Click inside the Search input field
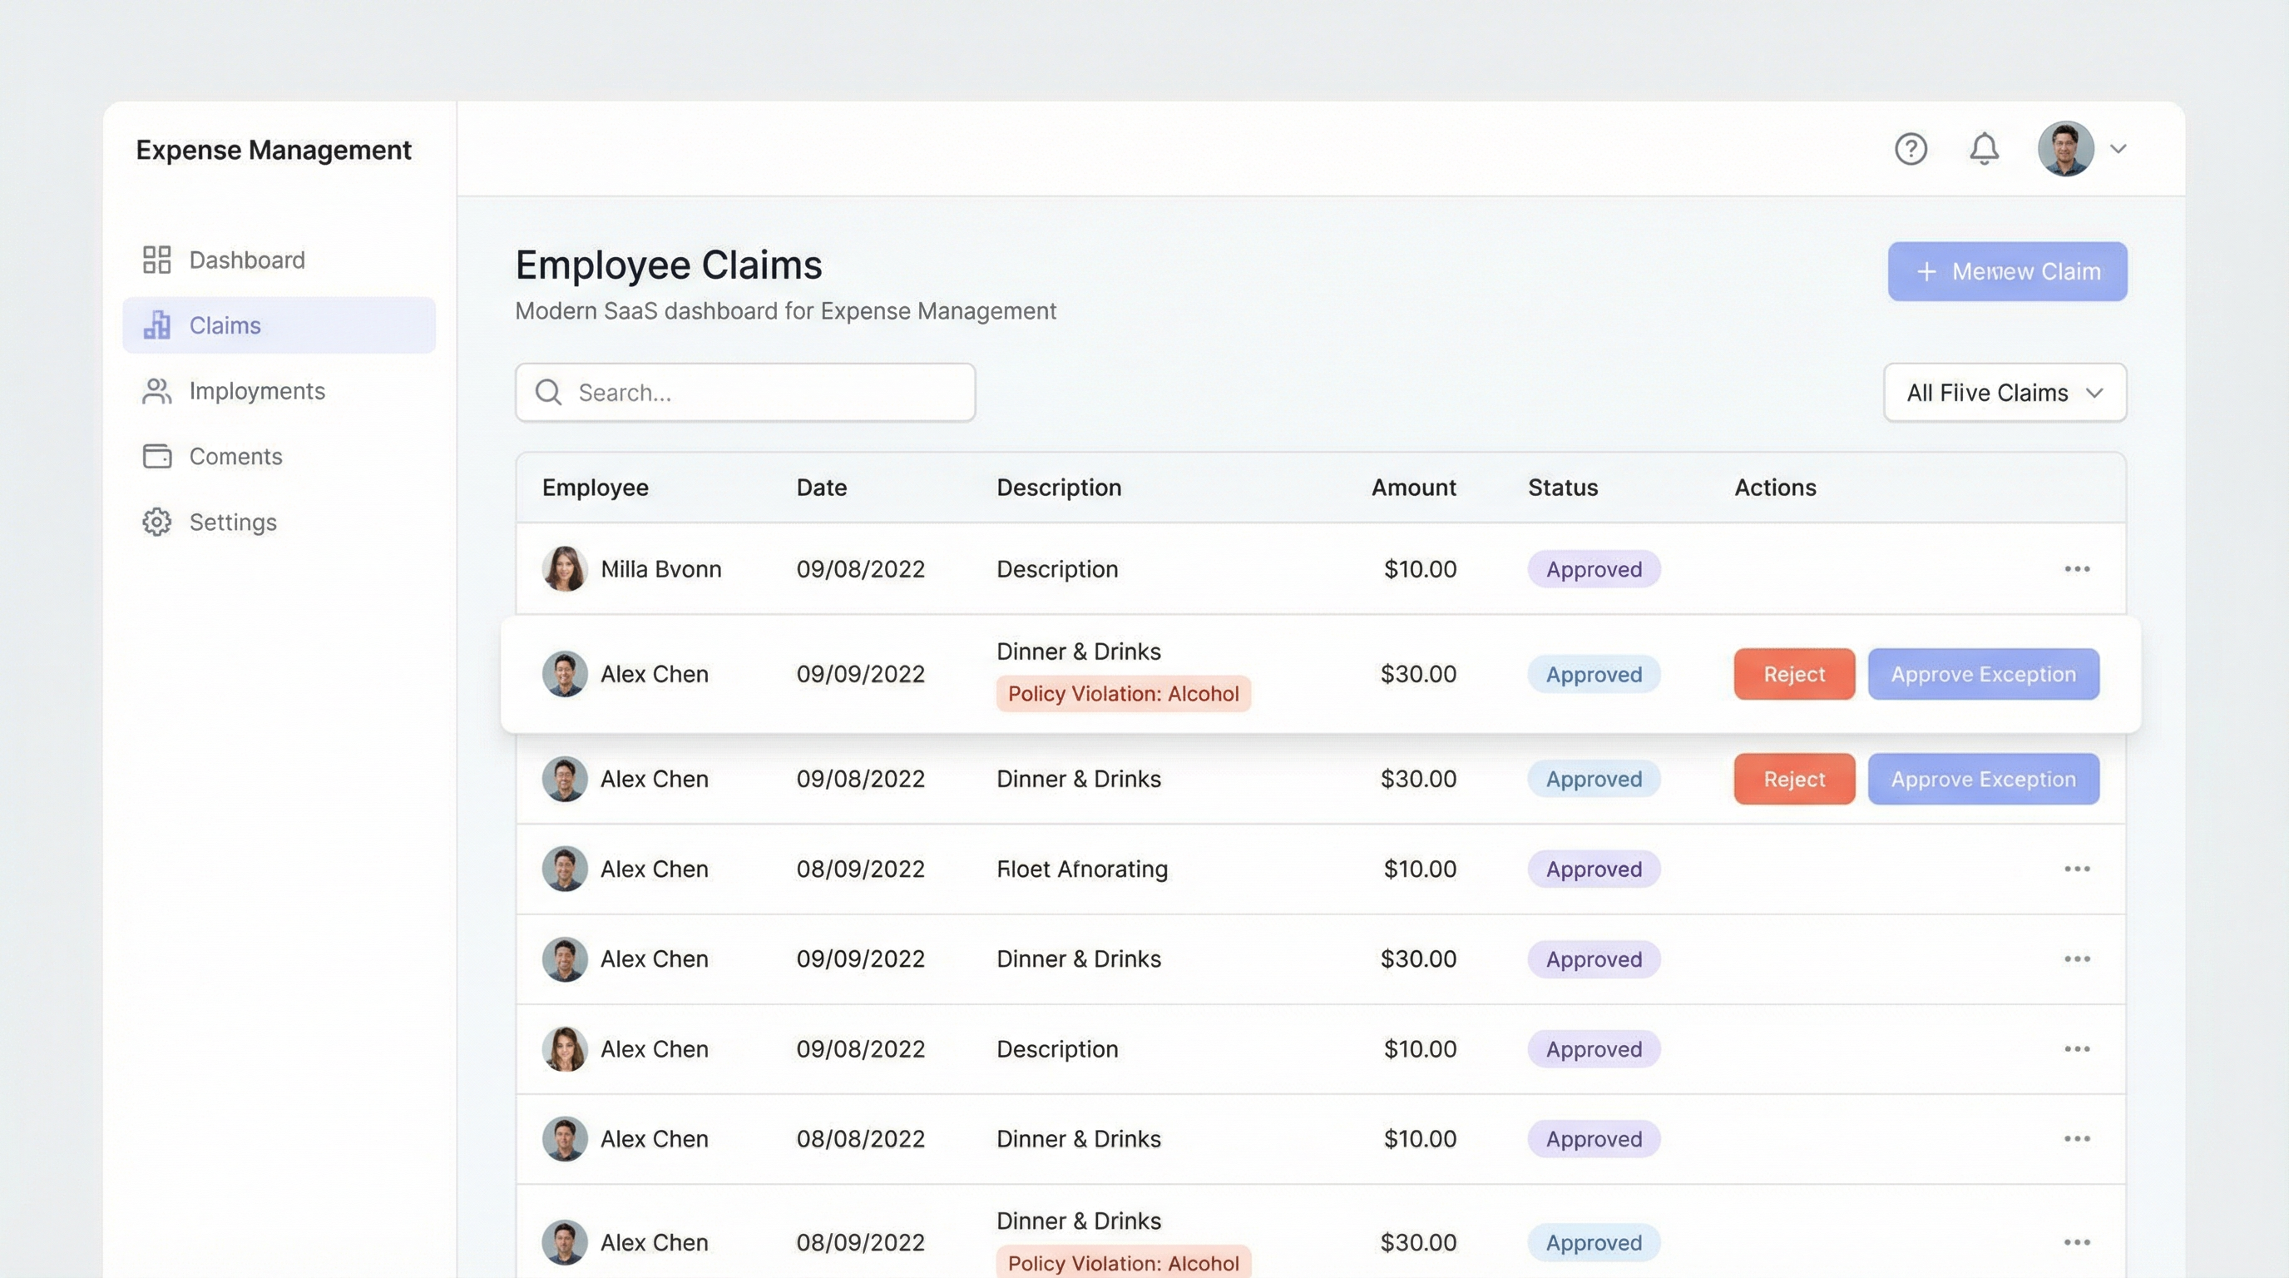The width and height of the screenshot is (2289, 1278). [x=746, y=392]
